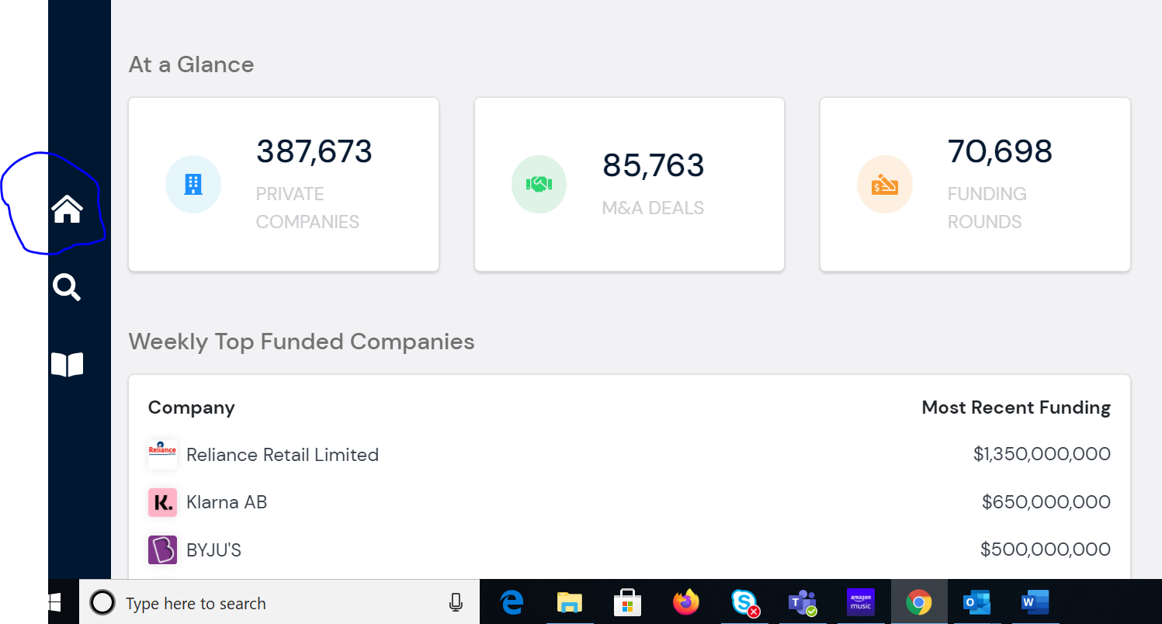1162x624 pixels.
Task: Switch to Chrome in taskbar
Action: (x=919, y=602)
